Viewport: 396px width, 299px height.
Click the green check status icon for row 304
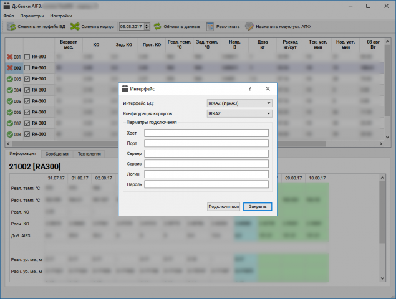tap(9, 90)
